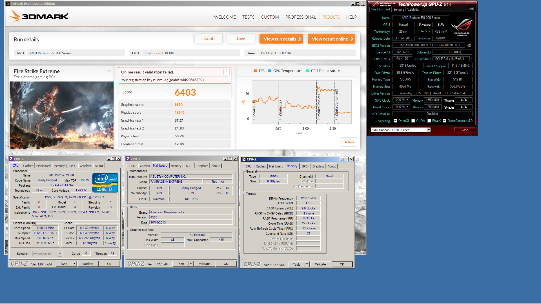Click View result online button
The height and width of the screenshot is (304, 541).
click(331, 39)
